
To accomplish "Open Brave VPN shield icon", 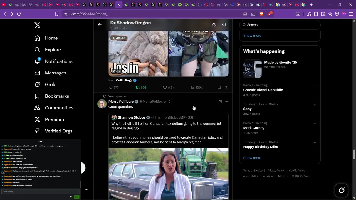I will [337, 14].
